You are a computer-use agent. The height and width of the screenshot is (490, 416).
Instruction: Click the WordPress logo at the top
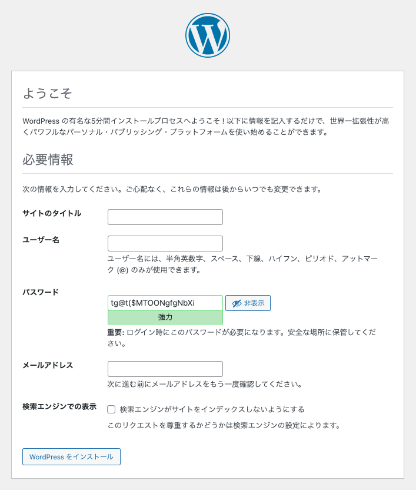click(x=208, y=34)
